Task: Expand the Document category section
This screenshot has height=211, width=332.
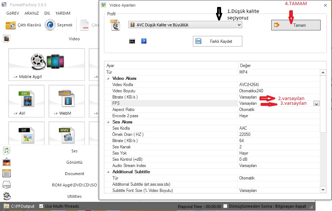Action: coord(74,174)
